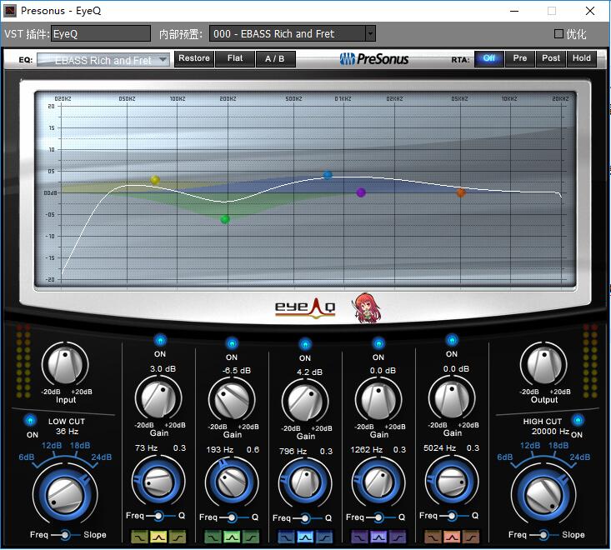Click the Freq/Q switch of 1262 Hz band
The height and width of the screenshot is (550, 611).
click(x=378, y=517)
